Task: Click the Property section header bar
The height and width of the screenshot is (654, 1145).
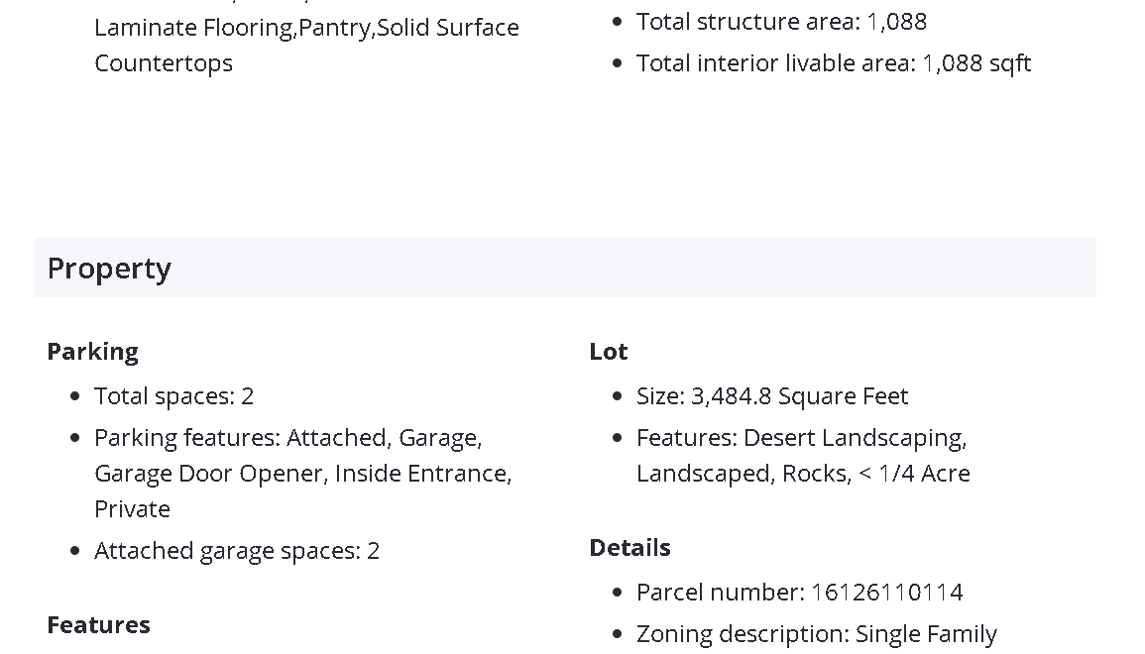Action: click(565, 268)
